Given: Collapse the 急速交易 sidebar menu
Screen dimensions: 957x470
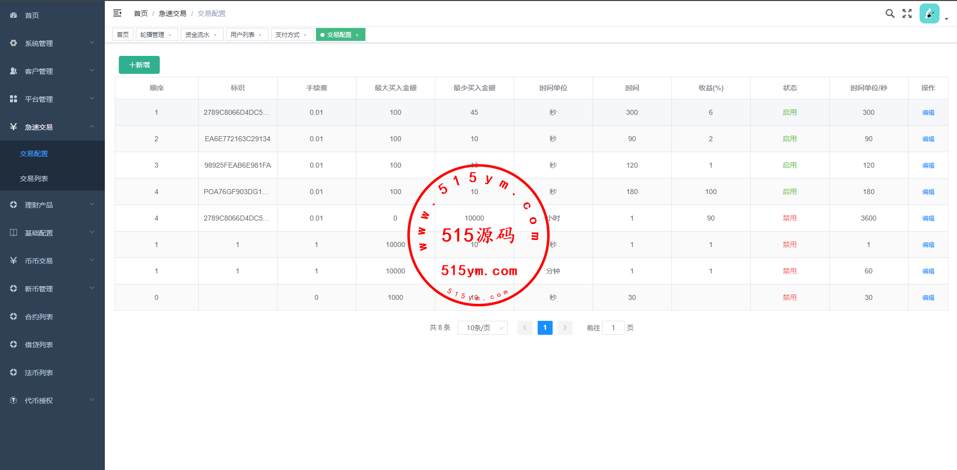Looking at the screenshot, I should (x=52, y=127).
